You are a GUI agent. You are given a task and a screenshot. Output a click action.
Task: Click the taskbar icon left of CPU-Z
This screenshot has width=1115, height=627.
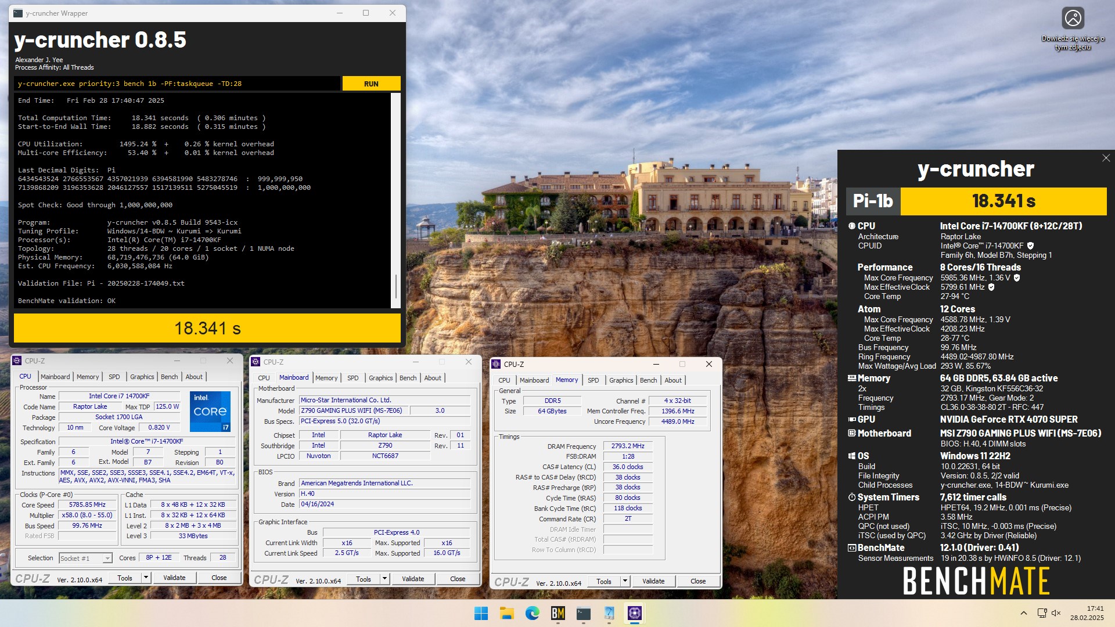pos(609,613)
